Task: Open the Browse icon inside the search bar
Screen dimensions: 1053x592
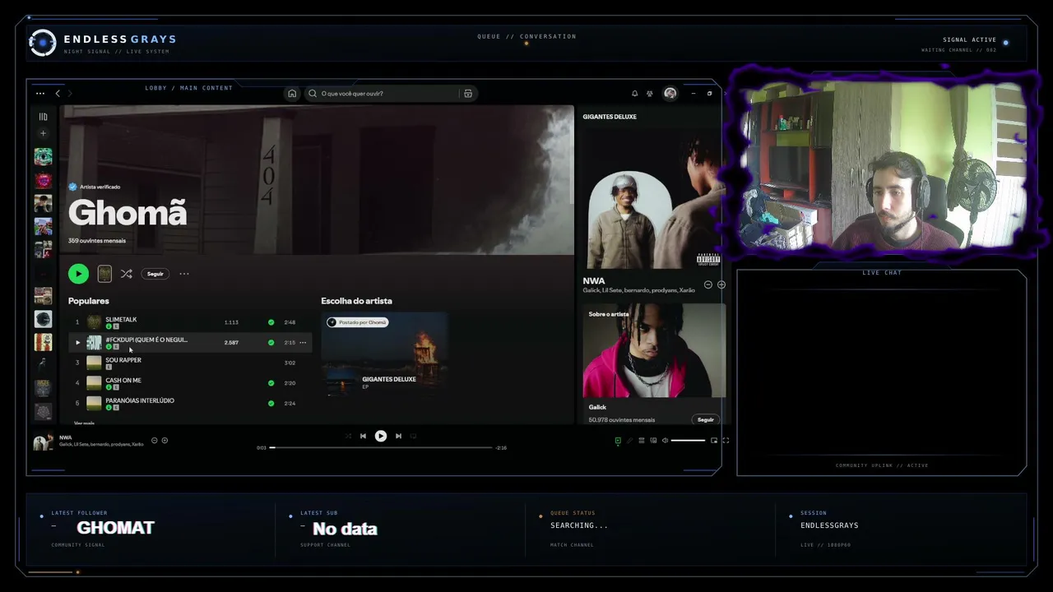Action: click(468, 94)
